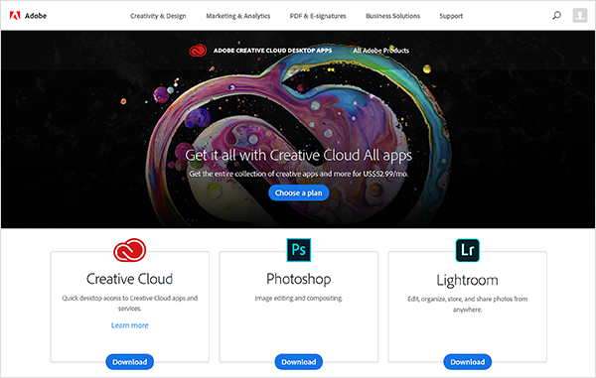Switch to All Adobe Products tab
Screen dimensions: 596x378
[x=380, y=51]
